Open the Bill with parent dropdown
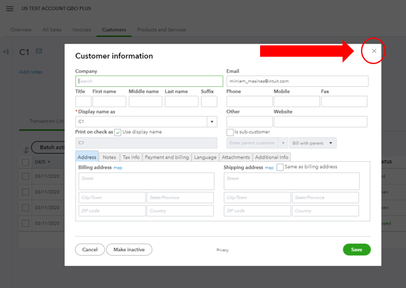406x288 pixels. point(313,143)
